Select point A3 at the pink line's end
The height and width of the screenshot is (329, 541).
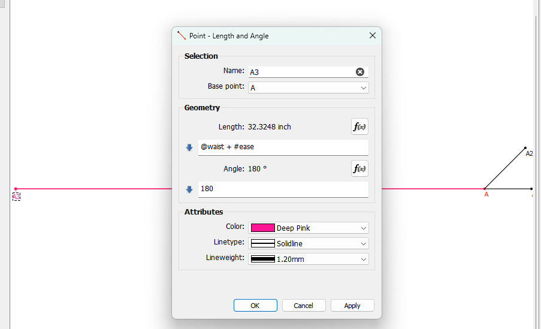click(16, 189)
